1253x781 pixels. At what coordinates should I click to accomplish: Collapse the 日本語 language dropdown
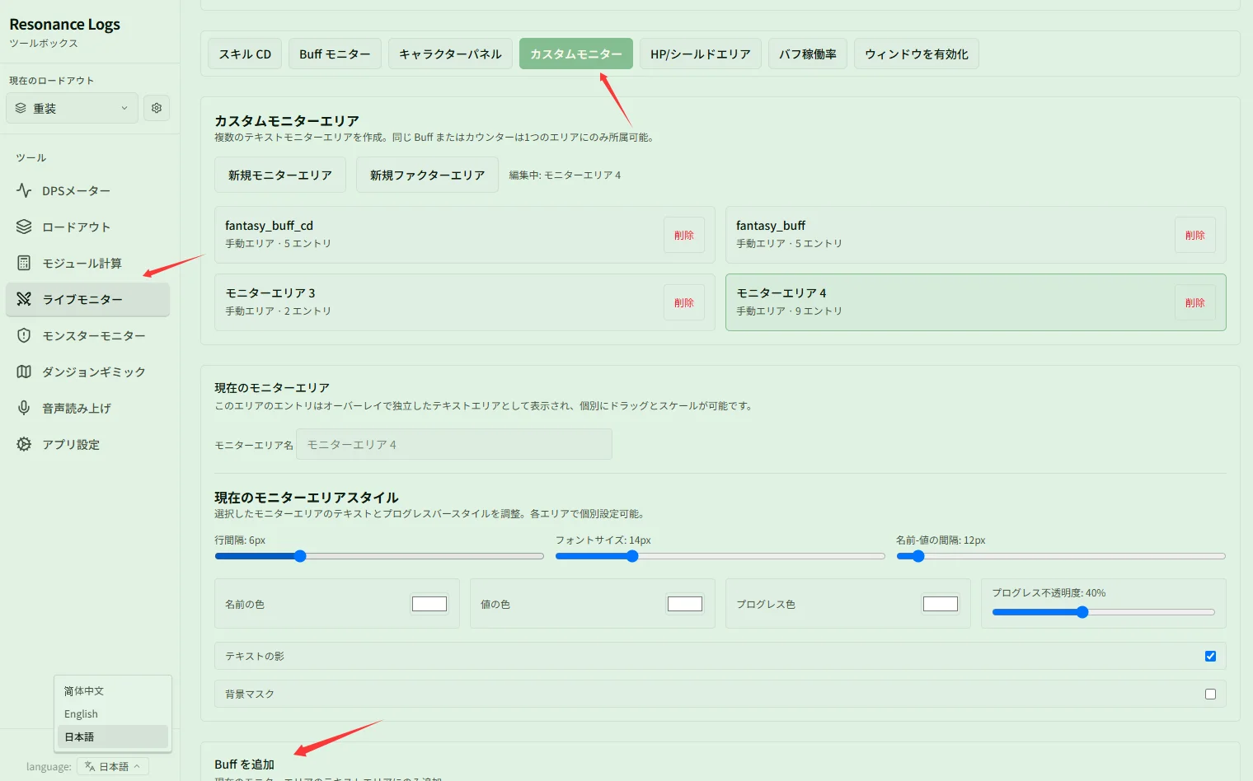click(113, 766)
